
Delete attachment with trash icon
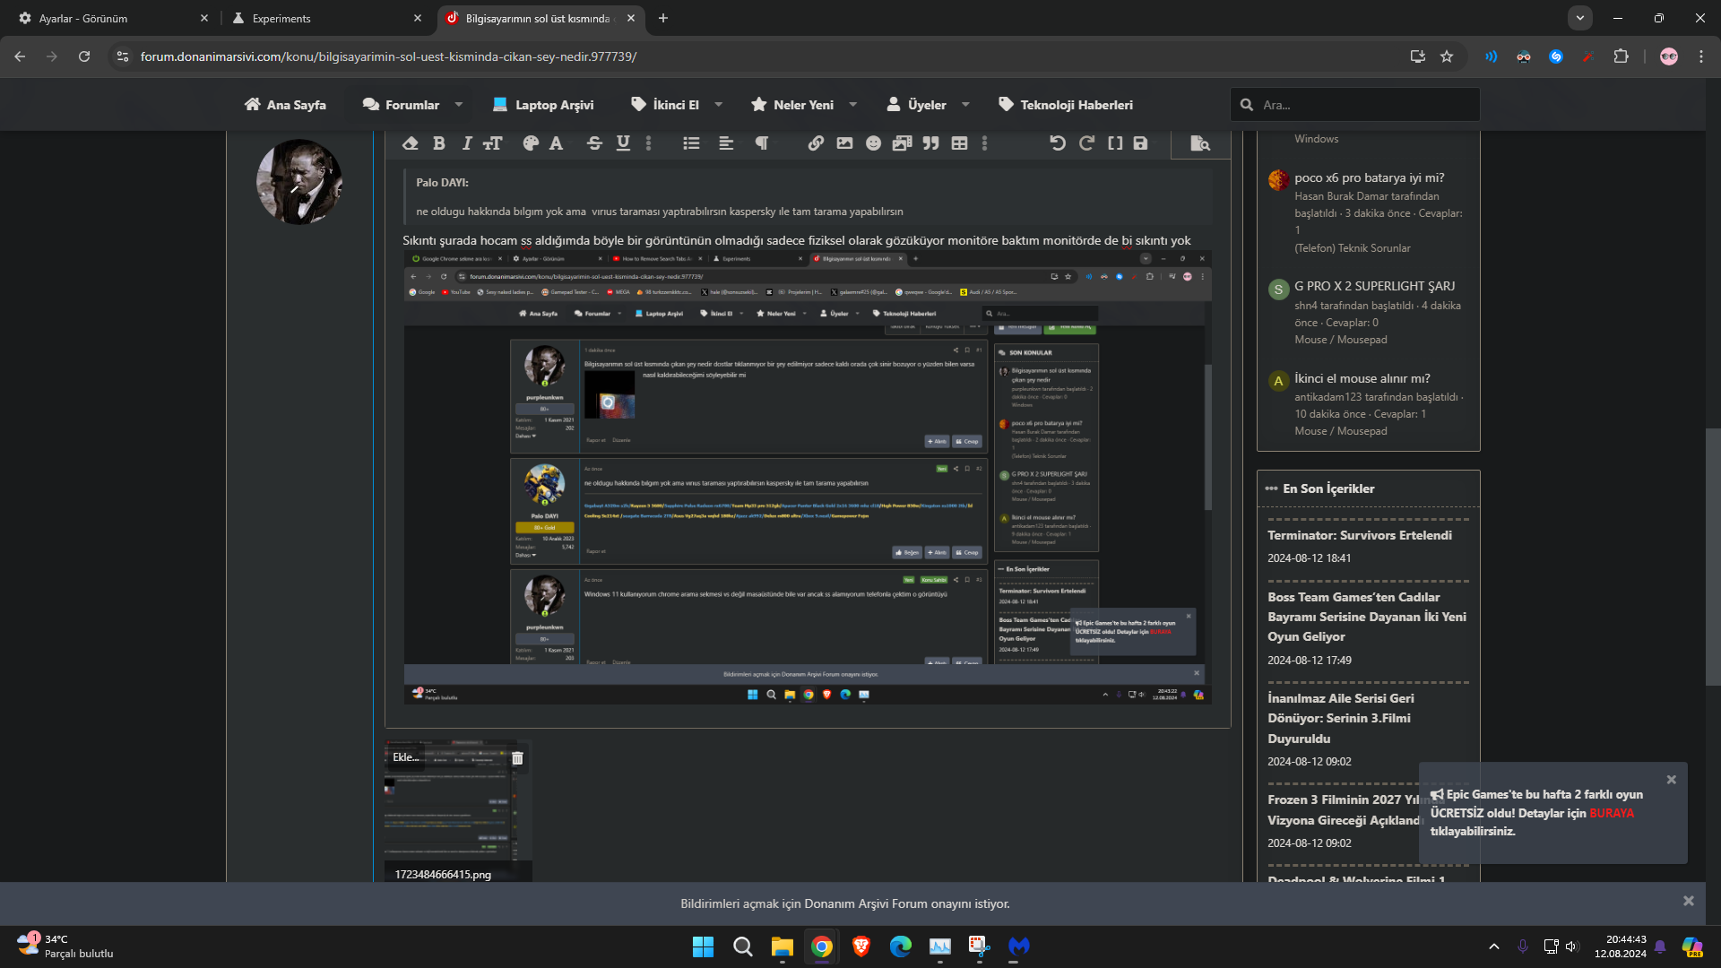[517, 758]
